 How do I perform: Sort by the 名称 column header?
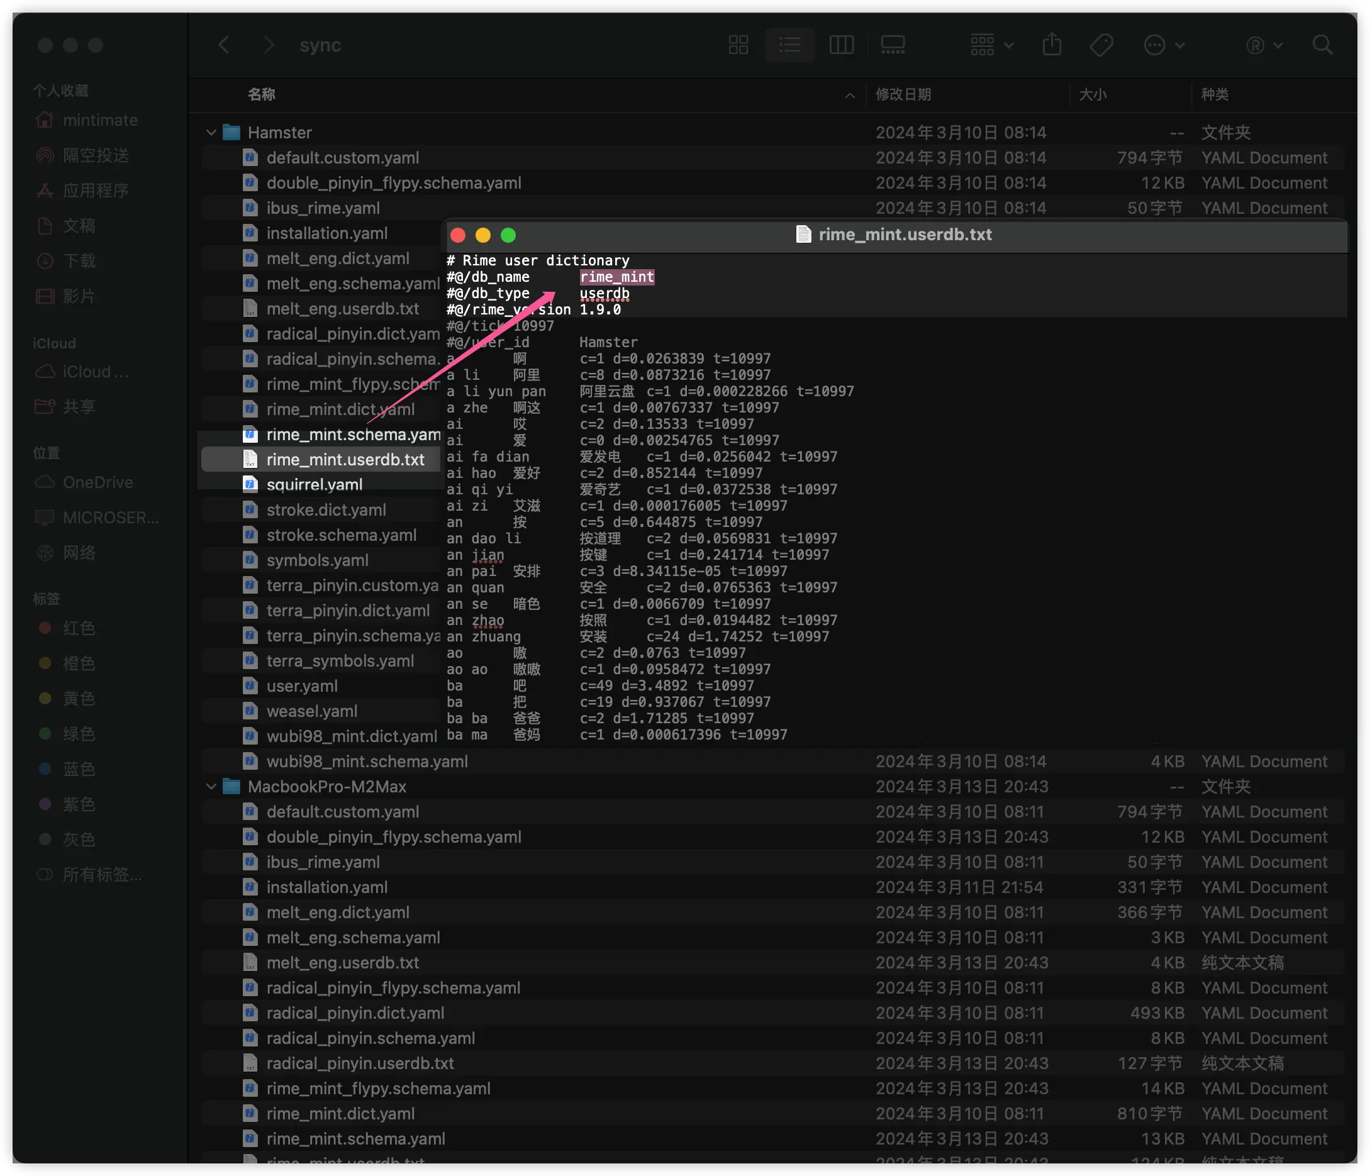[x=262, y=94]
